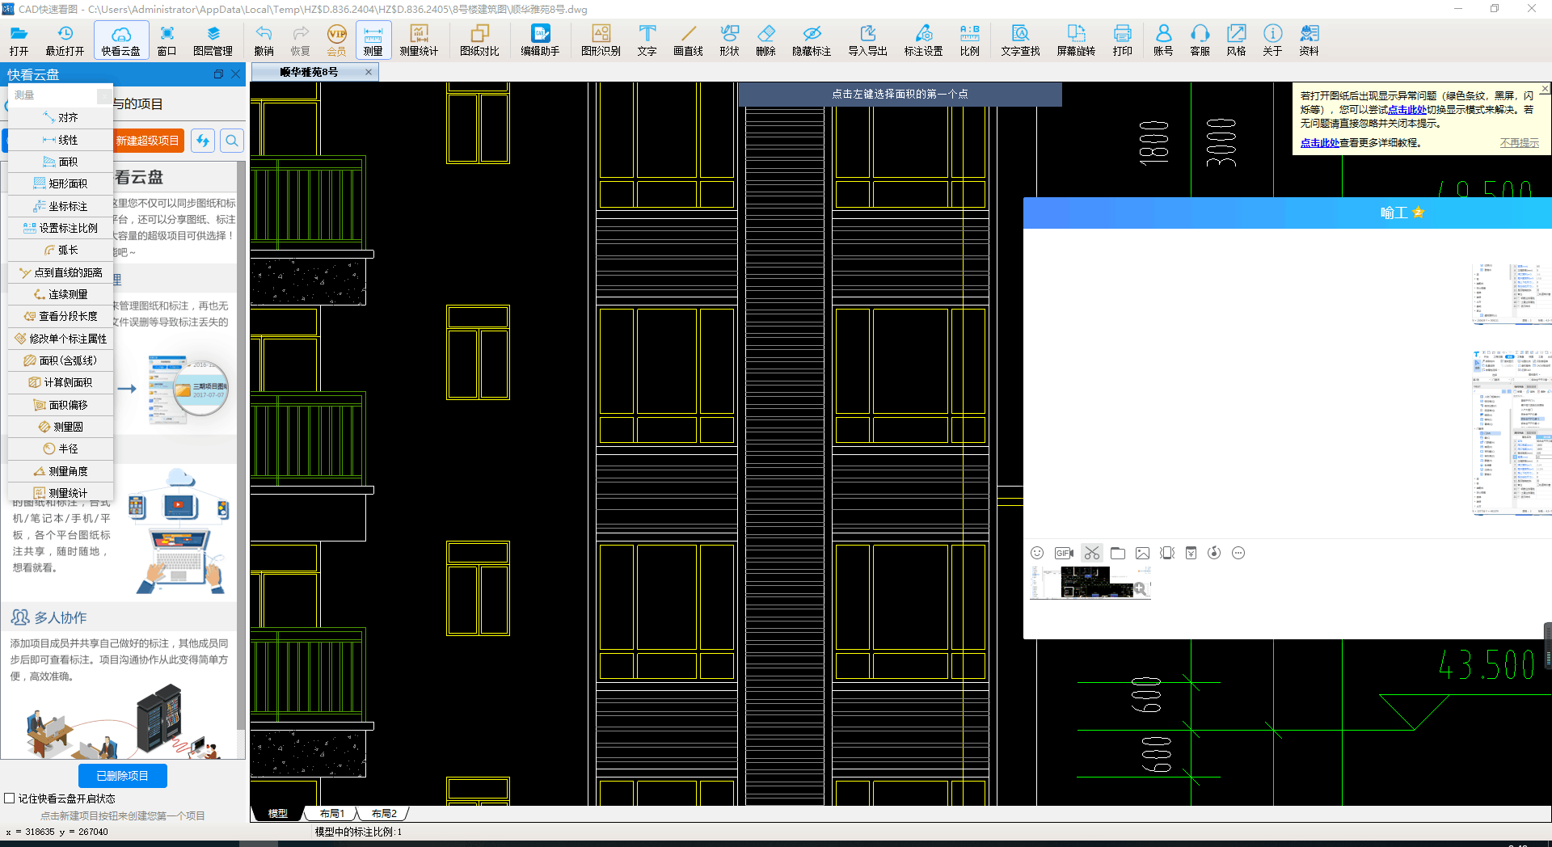This screenshot has height=847, width=1552.
Task: Open 资料 resources icon
Action: point(1309,40)
